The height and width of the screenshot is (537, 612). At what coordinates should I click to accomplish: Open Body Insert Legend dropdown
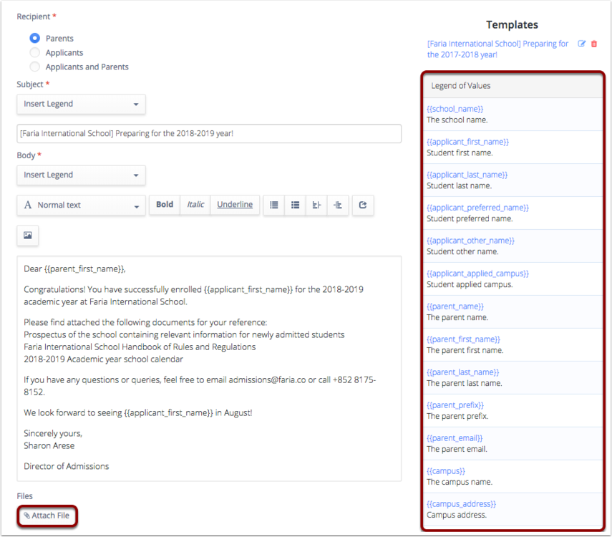click(81, 175)
